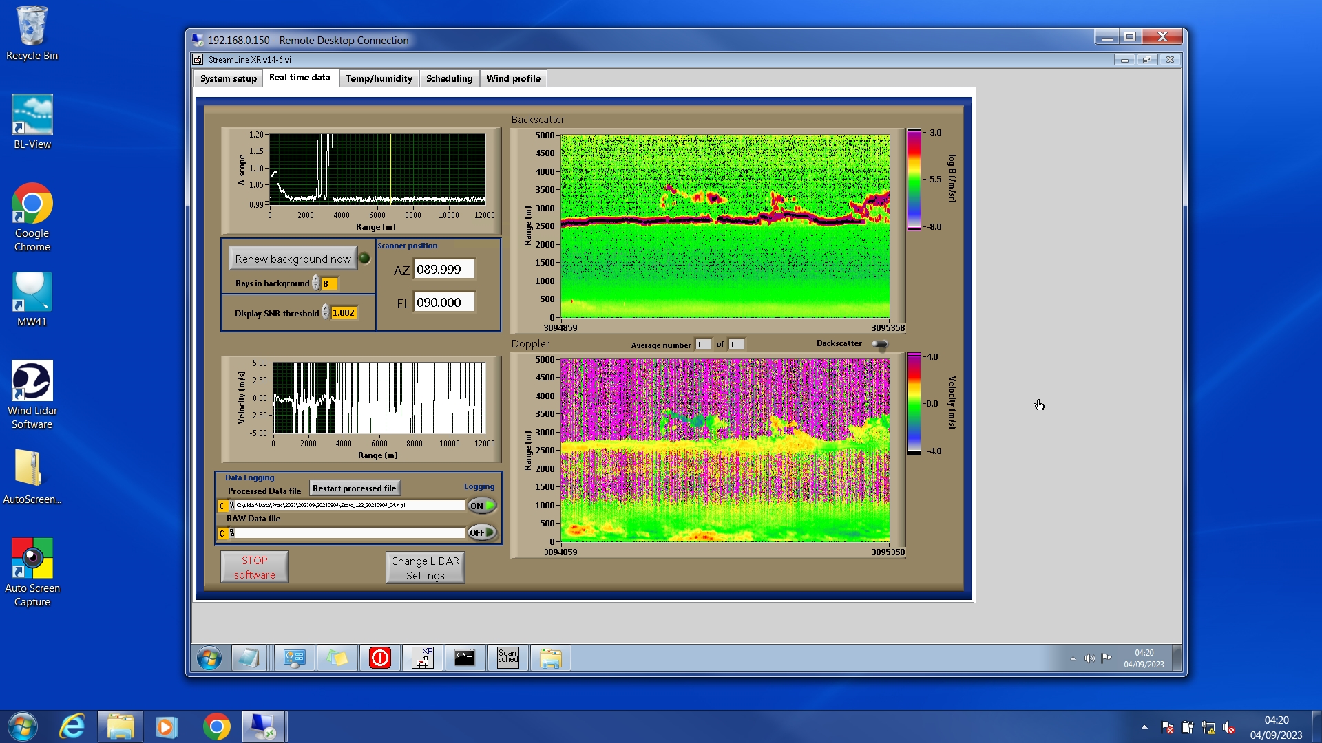Open the processed data file path browser

pos(232,505)
